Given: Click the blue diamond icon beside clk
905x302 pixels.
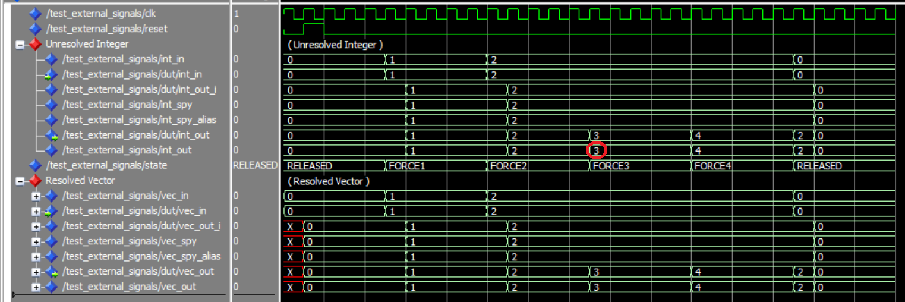Looking at the screenshot, I should point(35,13).
